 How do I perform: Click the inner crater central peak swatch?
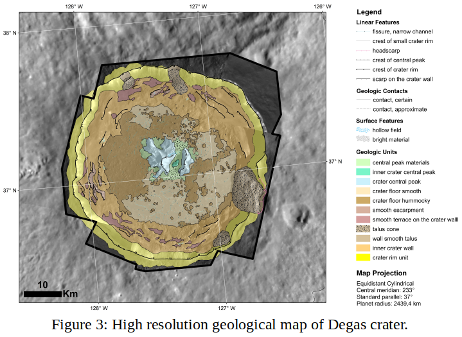pyautogui.click(x=363, y=172)
